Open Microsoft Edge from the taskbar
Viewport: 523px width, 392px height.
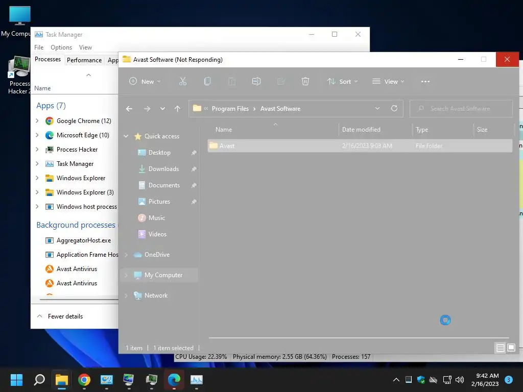(174, 380)
